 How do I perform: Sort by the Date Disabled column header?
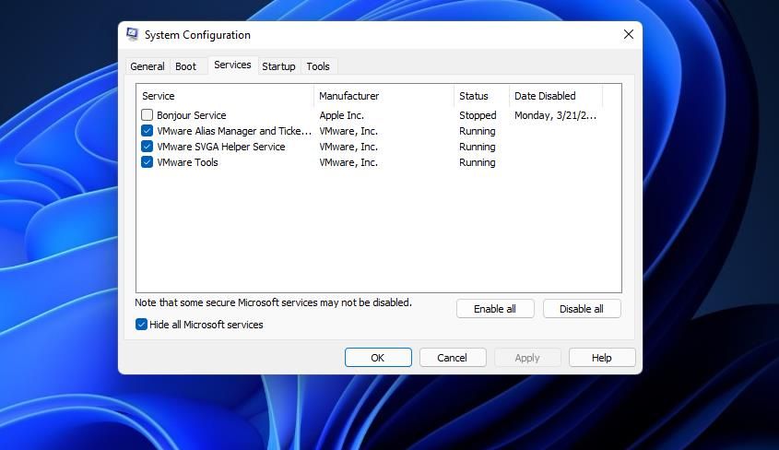556,96
